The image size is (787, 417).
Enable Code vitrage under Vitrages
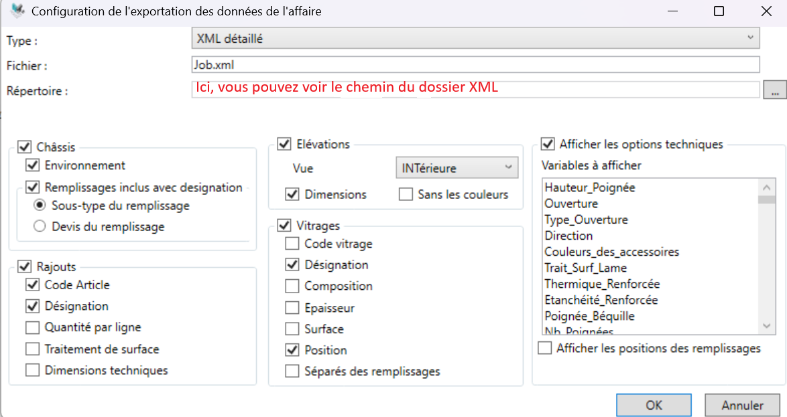coord(292,244)
